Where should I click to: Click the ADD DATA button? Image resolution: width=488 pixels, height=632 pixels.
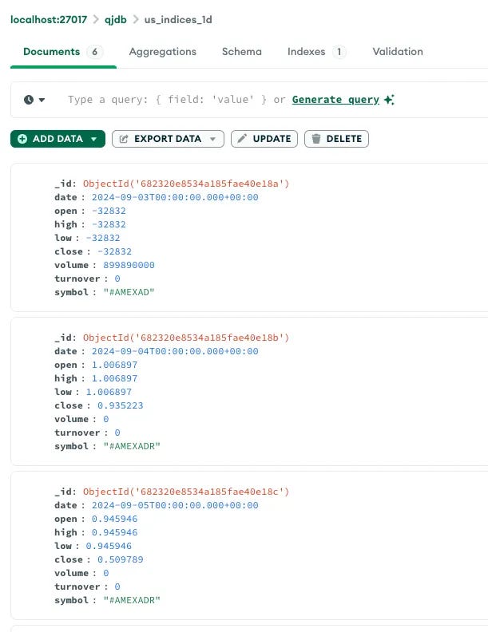pos(58,139)
